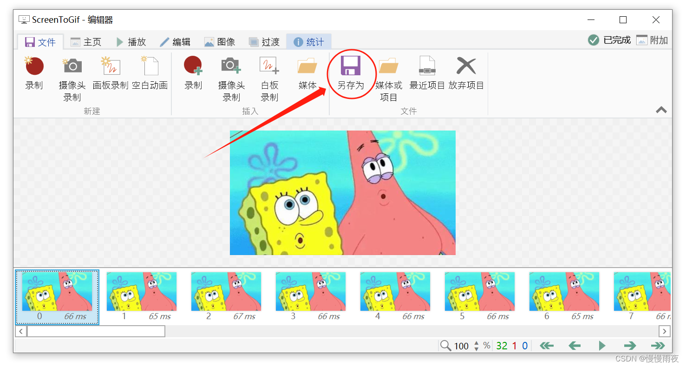Open the 附加 options button
686x367 pixels.
pyautogui.click(x=652, y=40)
